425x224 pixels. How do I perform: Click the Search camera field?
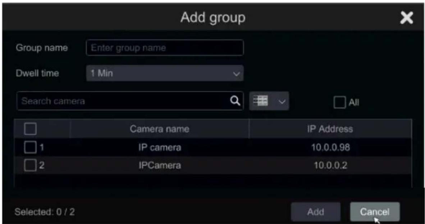pyautogui.click(x=130, y=101)
